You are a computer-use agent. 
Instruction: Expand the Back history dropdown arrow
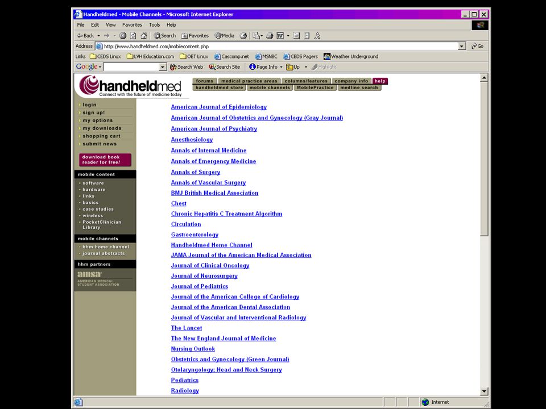(x=98, y=35)
